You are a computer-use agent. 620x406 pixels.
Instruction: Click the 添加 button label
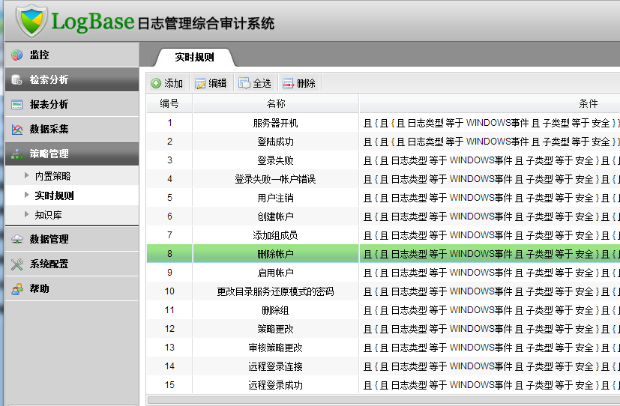point(174,83)
